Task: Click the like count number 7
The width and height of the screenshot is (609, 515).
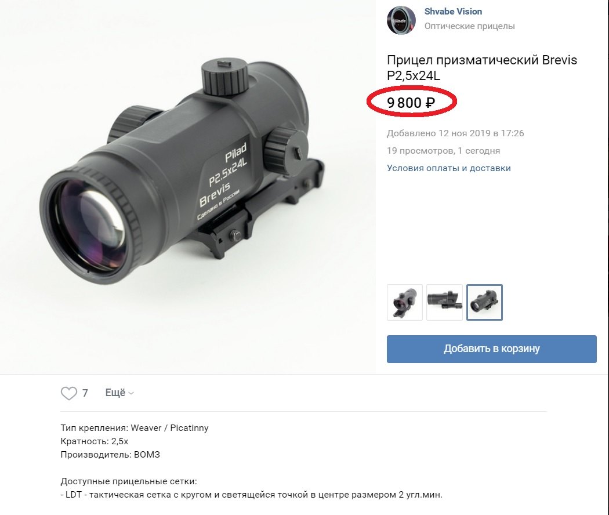Action: [x=85, y=393]
